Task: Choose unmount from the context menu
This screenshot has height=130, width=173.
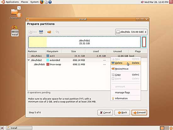Action: 126,87
